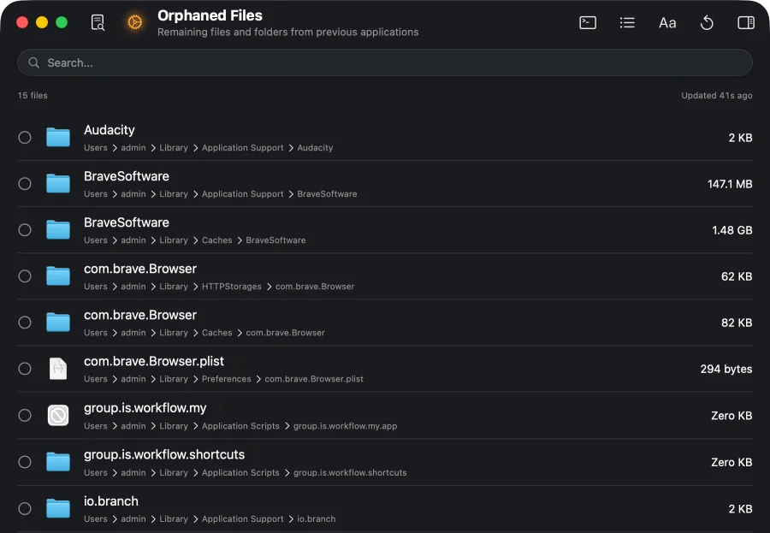Click the orange Orphaned Files gear icon
The image size is (770, 533).
coord(134,22)
